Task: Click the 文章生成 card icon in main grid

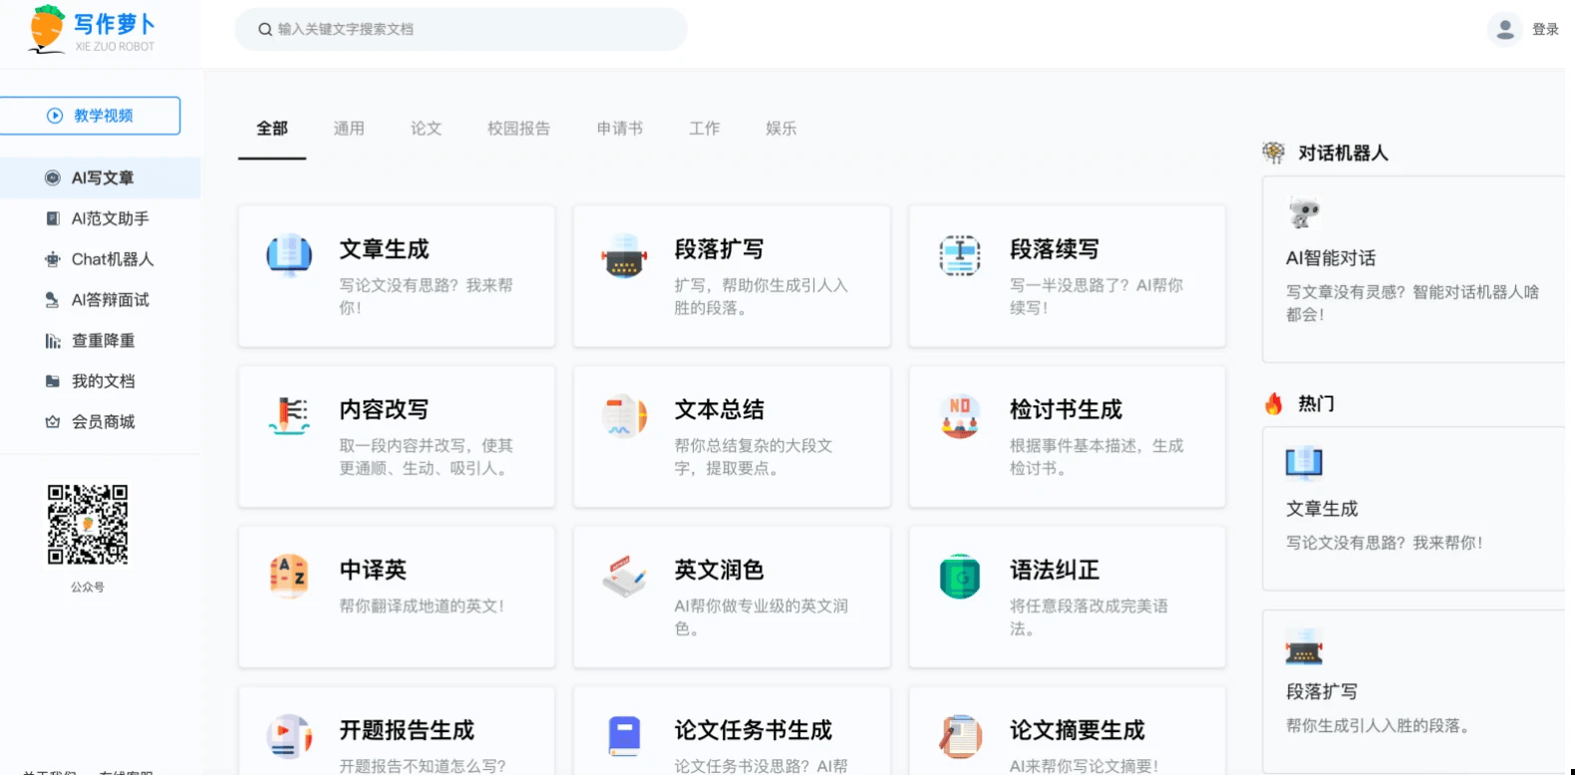Action: pos(289,255)
